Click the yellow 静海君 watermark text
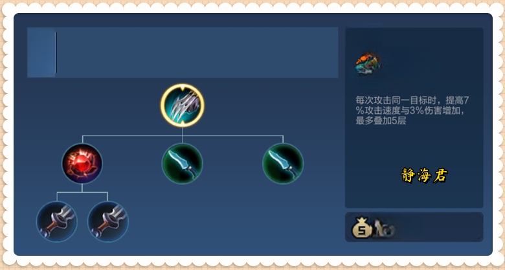 coord(424,175)
